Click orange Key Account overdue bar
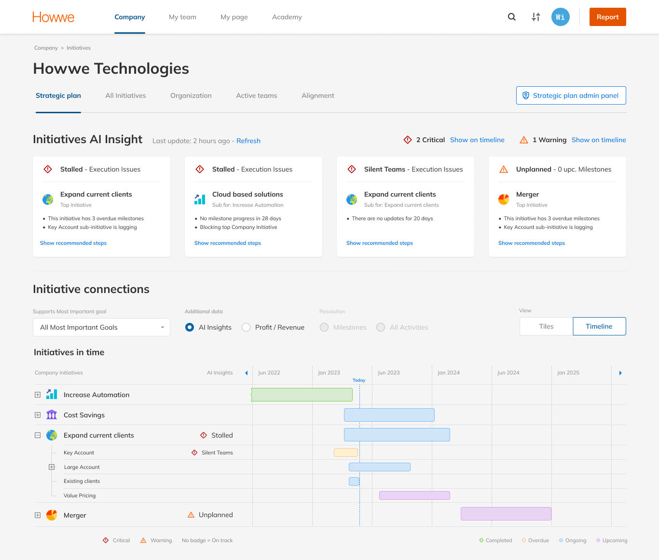659x560 pixels. pos(346,453)
